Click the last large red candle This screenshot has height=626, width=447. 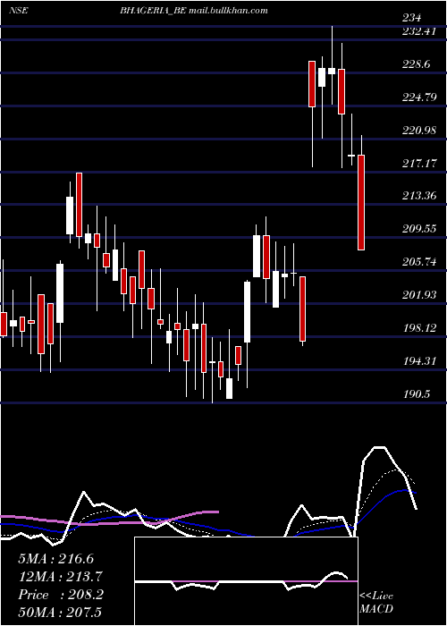361,202
